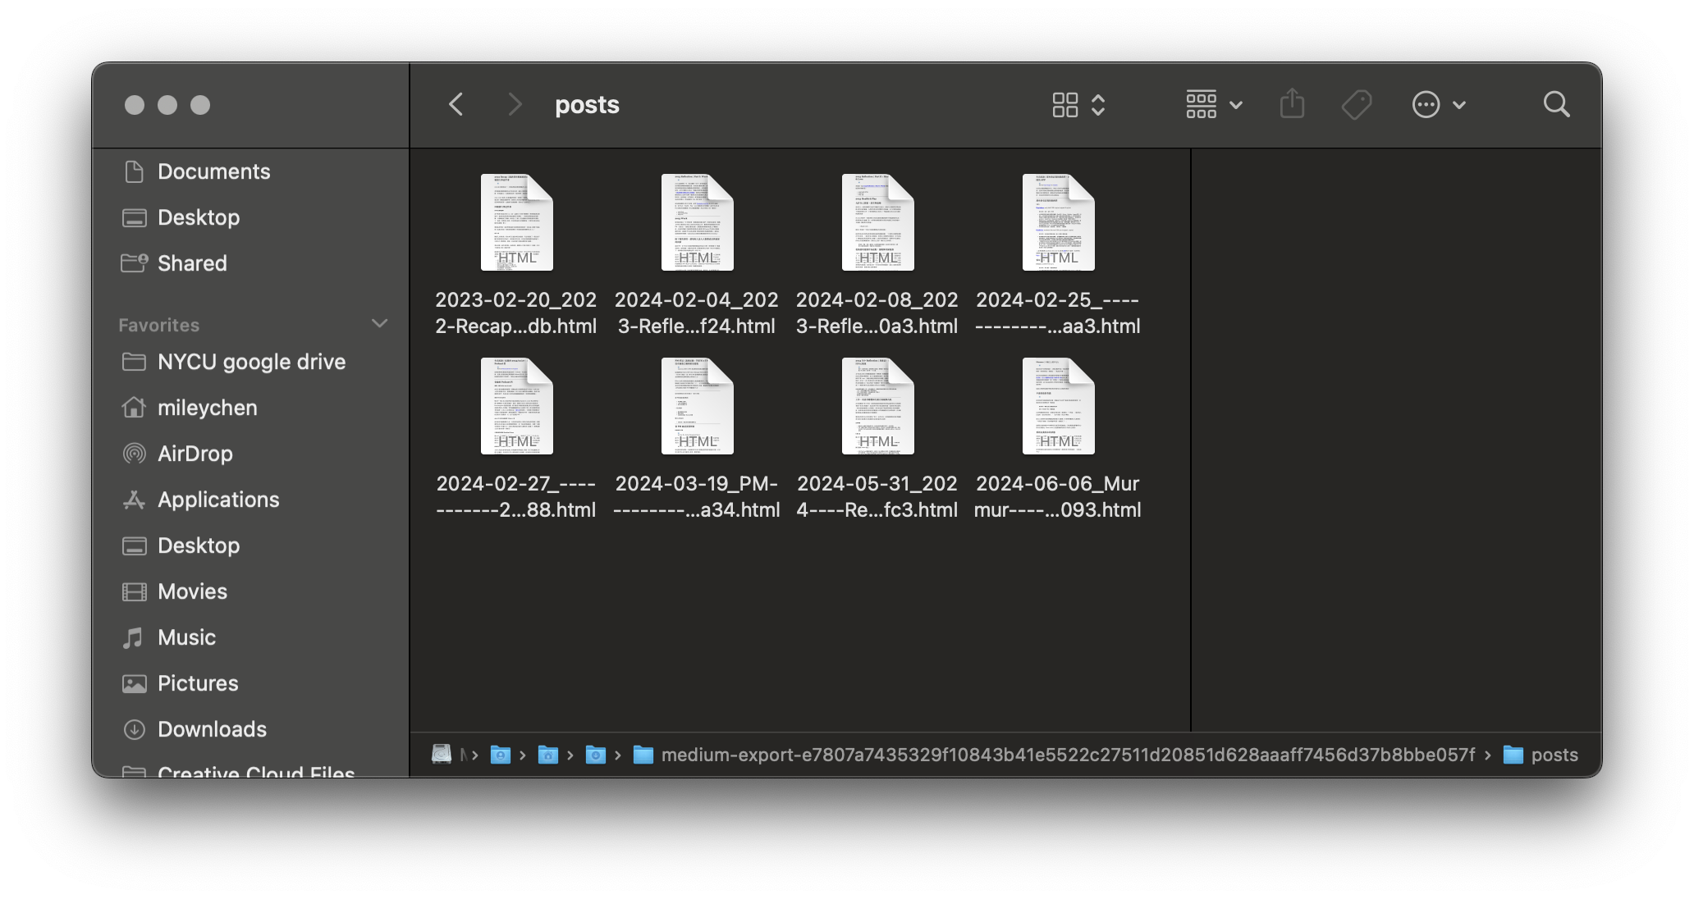Click the Share toolbar icon
Viewport: 1694px width, 899px height.
click(1292, 104)
